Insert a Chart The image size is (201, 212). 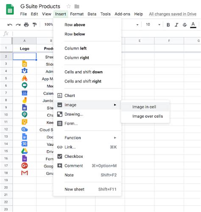[x=87, y=96]
